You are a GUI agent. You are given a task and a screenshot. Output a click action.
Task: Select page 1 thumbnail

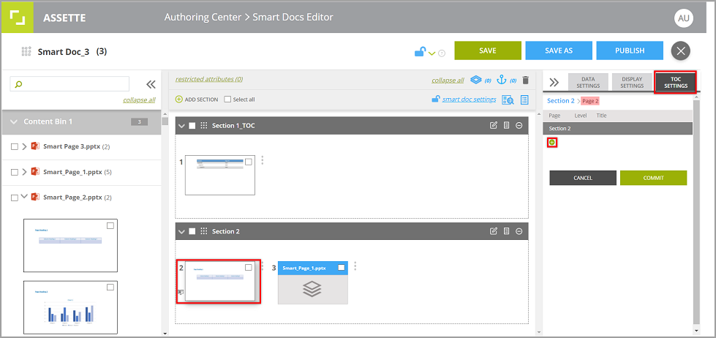(x=220, y=175)
